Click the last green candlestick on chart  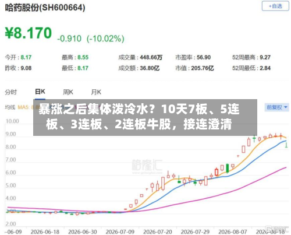click(x=286, y=145)
